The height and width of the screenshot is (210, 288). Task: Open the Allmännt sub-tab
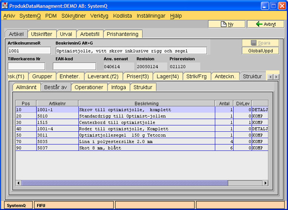[26, 87]
